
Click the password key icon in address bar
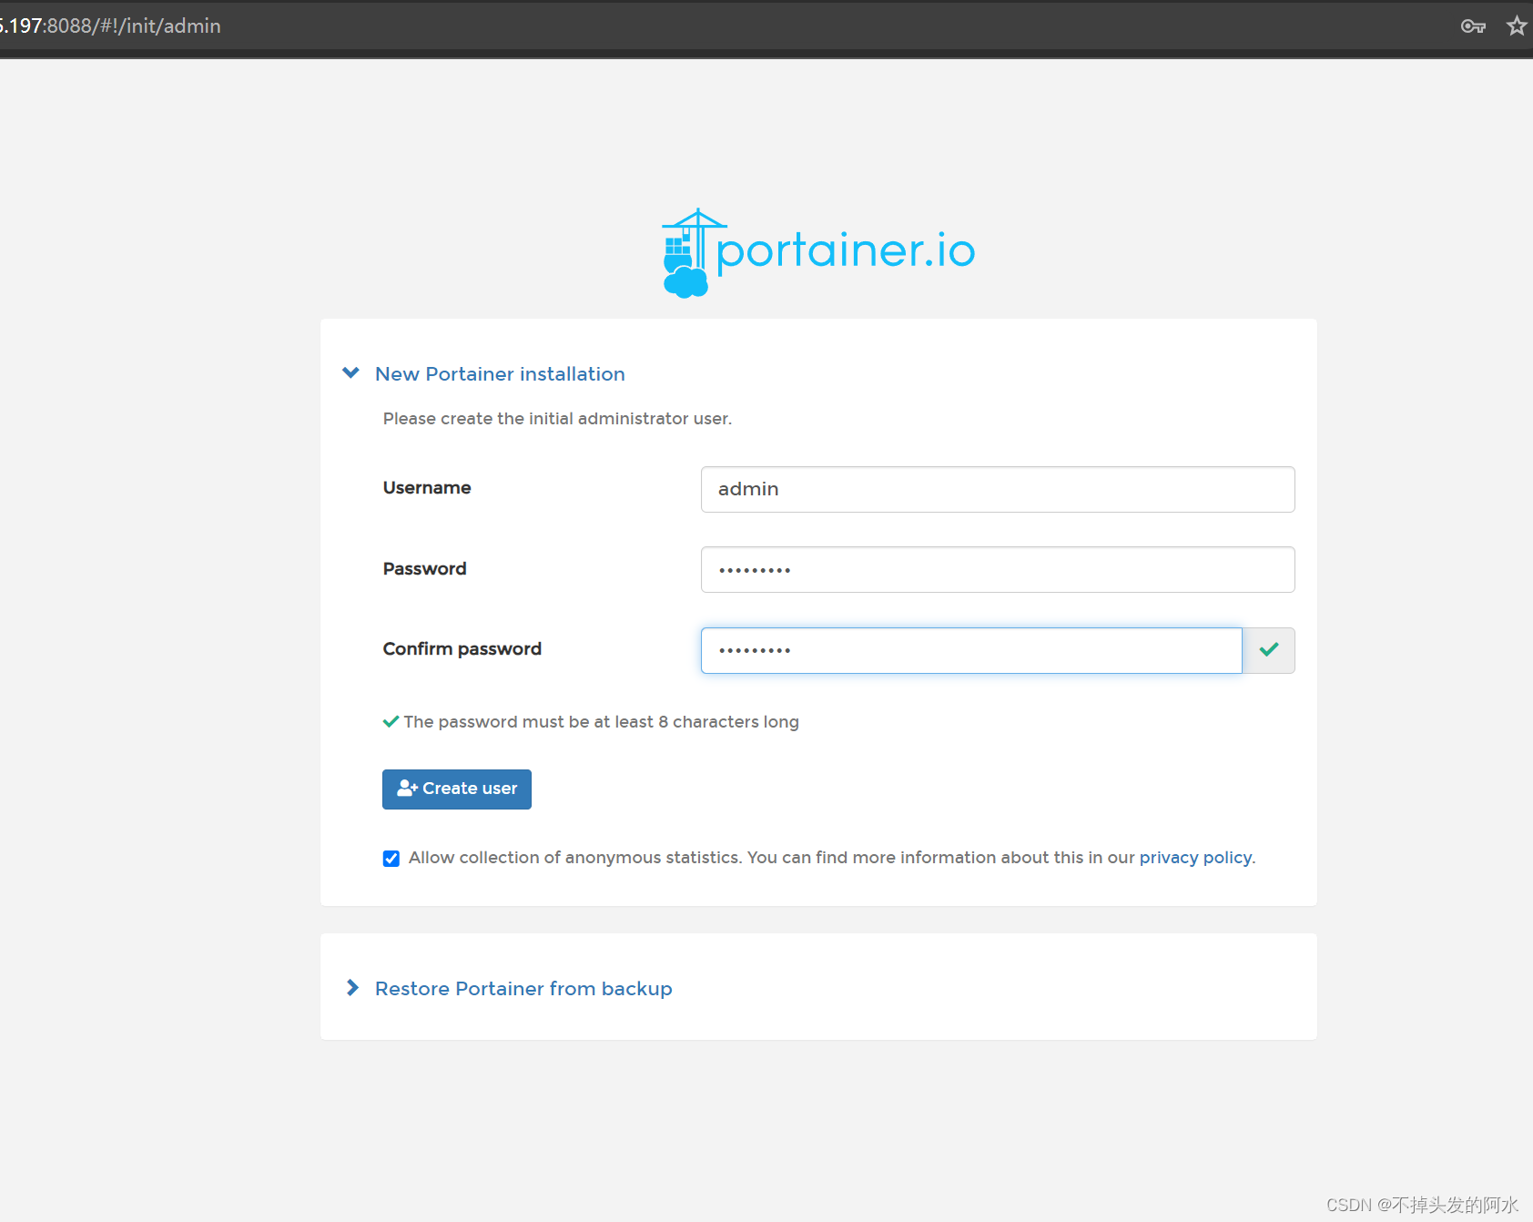pos(1473,26)
